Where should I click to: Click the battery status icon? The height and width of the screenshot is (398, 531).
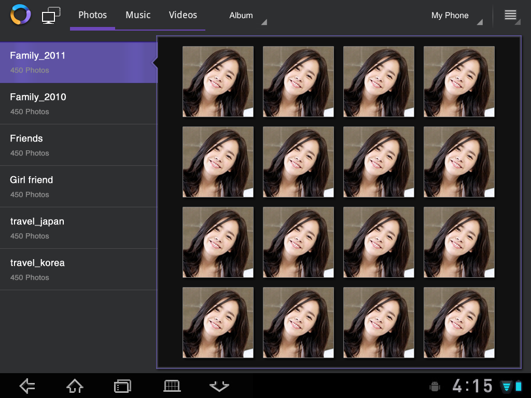[519, 386]
